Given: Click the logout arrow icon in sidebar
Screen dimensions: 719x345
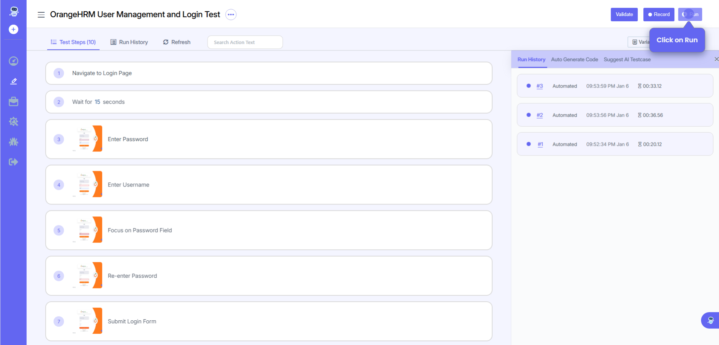Looking at the screenshot, I should [13, 162].
